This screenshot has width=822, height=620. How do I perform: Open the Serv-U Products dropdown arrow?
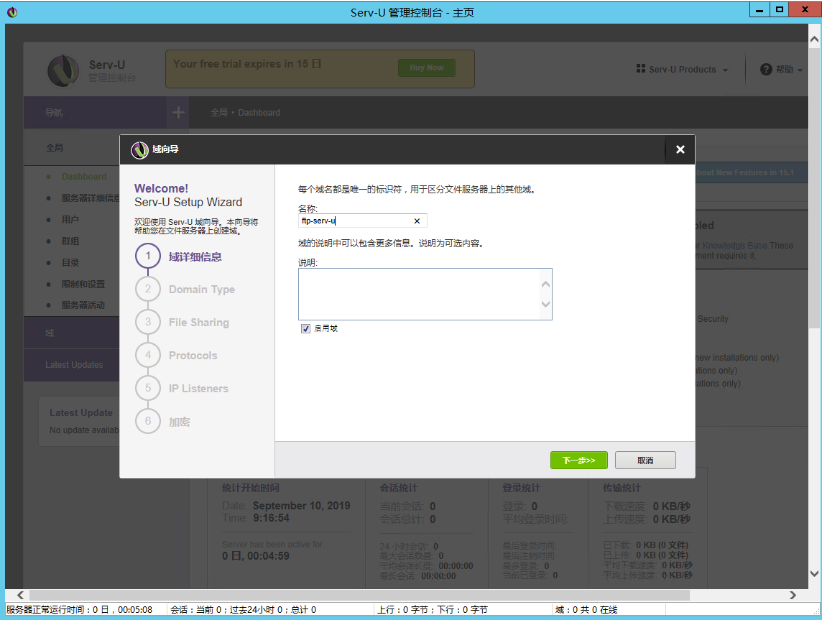[x=725, y=70]
